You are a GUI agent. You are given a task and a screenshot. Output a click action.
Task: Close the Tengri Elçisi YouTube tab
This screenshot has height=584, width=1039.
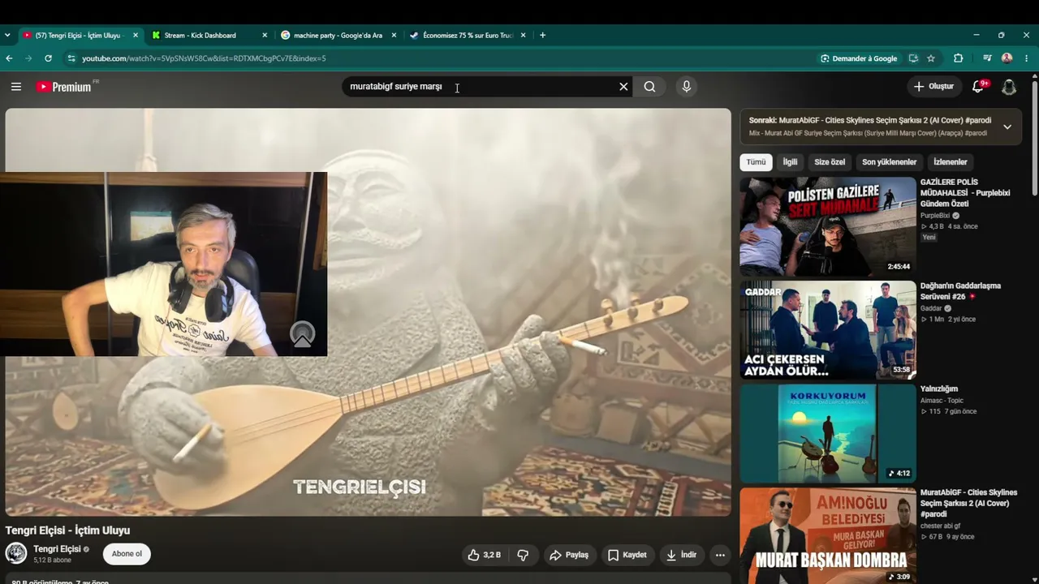click(x=136, y=35)
